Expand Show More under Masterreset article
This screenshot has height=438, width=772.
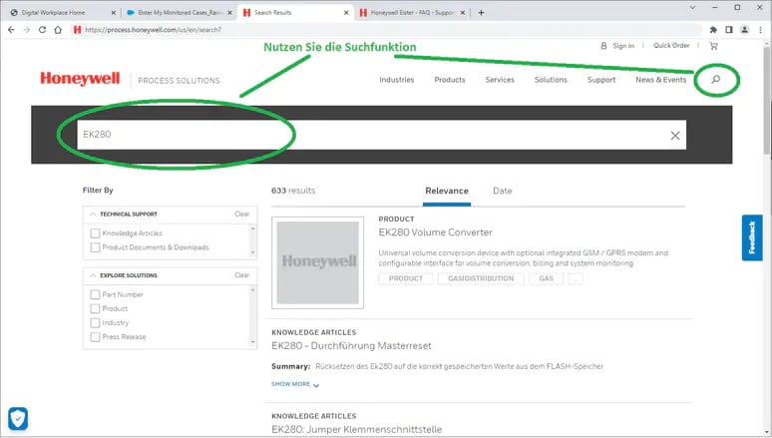click(295, 384)
